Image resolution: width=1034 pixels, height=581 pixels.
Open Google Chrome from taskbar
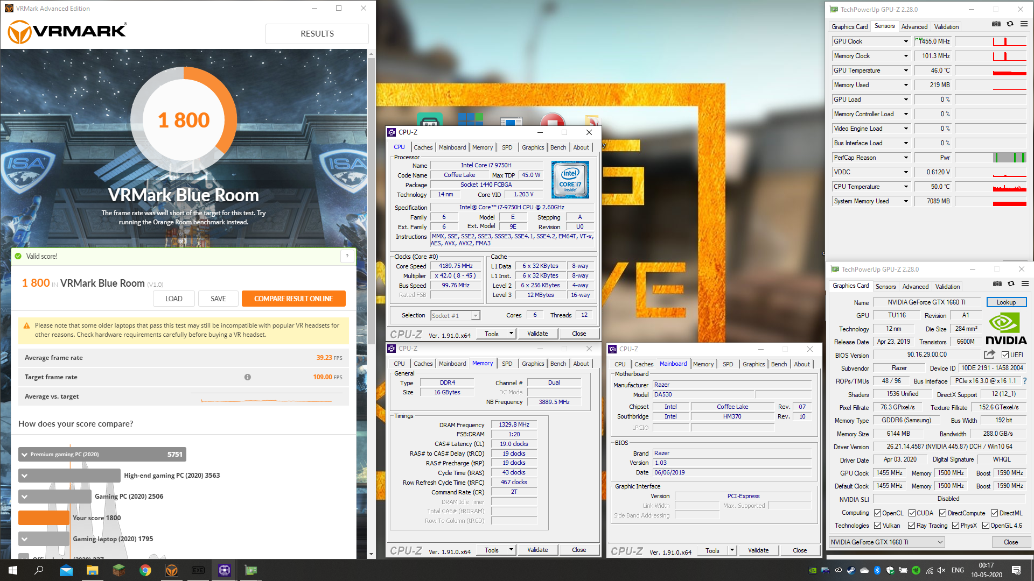[x=145, y=570]
